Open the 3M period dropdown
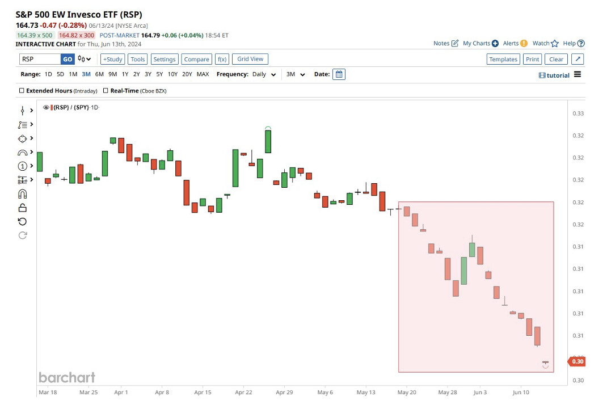This screenshot has width=607, height=405. [x=296, y=74]
